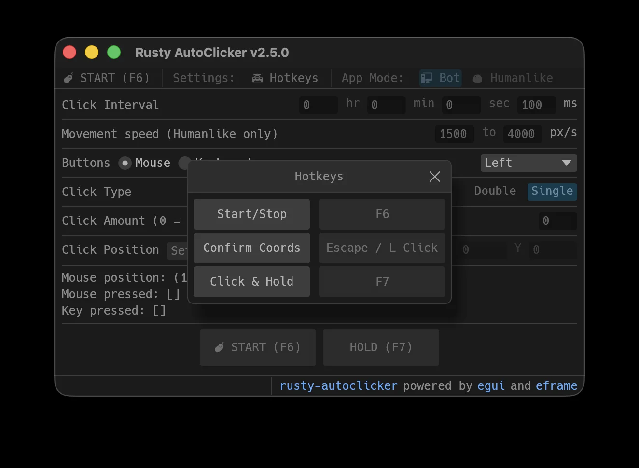The height and width of the screenshot is (468, 639).
Task: Click the mouse icon in top START (F6)
Action: tap(69, 78)
